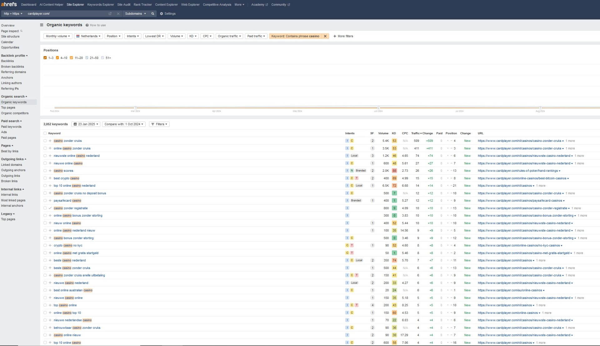Toggle the 4–10 position range checkbox

click(x=58, y=58)
